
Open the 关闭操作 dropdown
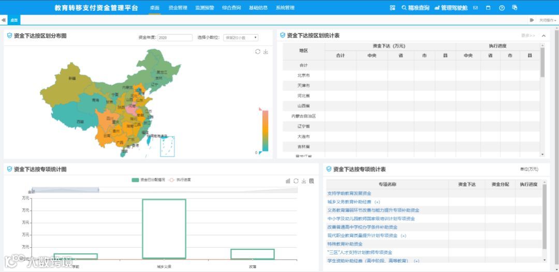[x=548, y=20]
